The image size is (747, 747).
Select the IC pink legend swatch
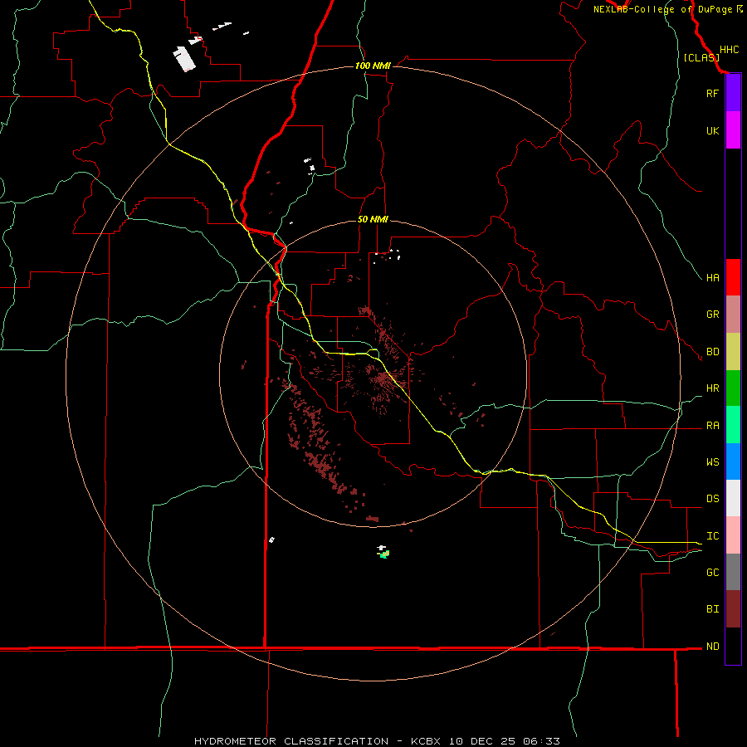(x=733, y=535)
